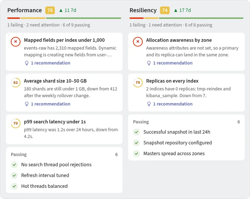Open the 'Allocation awareness by zone' title
The height and width of the screenshot is (199, 250).
point(179,40)
